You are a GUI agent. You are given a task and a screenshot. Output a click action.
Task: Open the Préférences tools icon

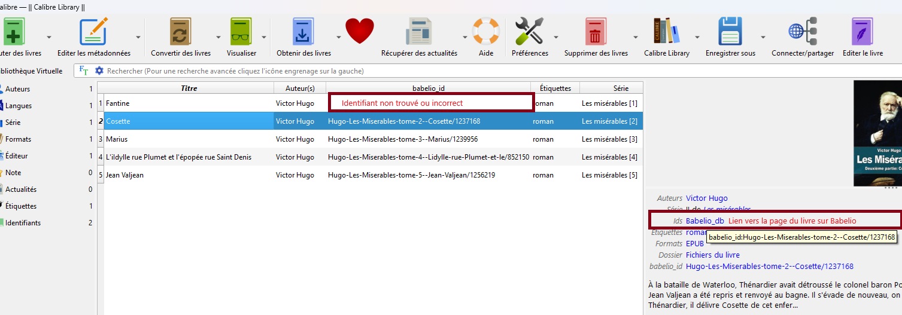pyautogui.click(x=530, y=31)
